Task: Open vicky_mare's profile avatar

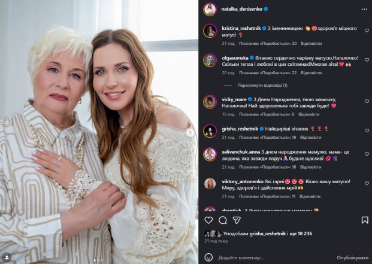Action: tap(210, 101)
